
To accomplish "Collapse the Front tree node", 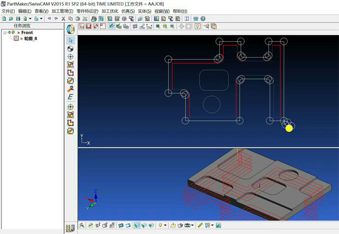I will pyautogui.click(x=5, y=32).
